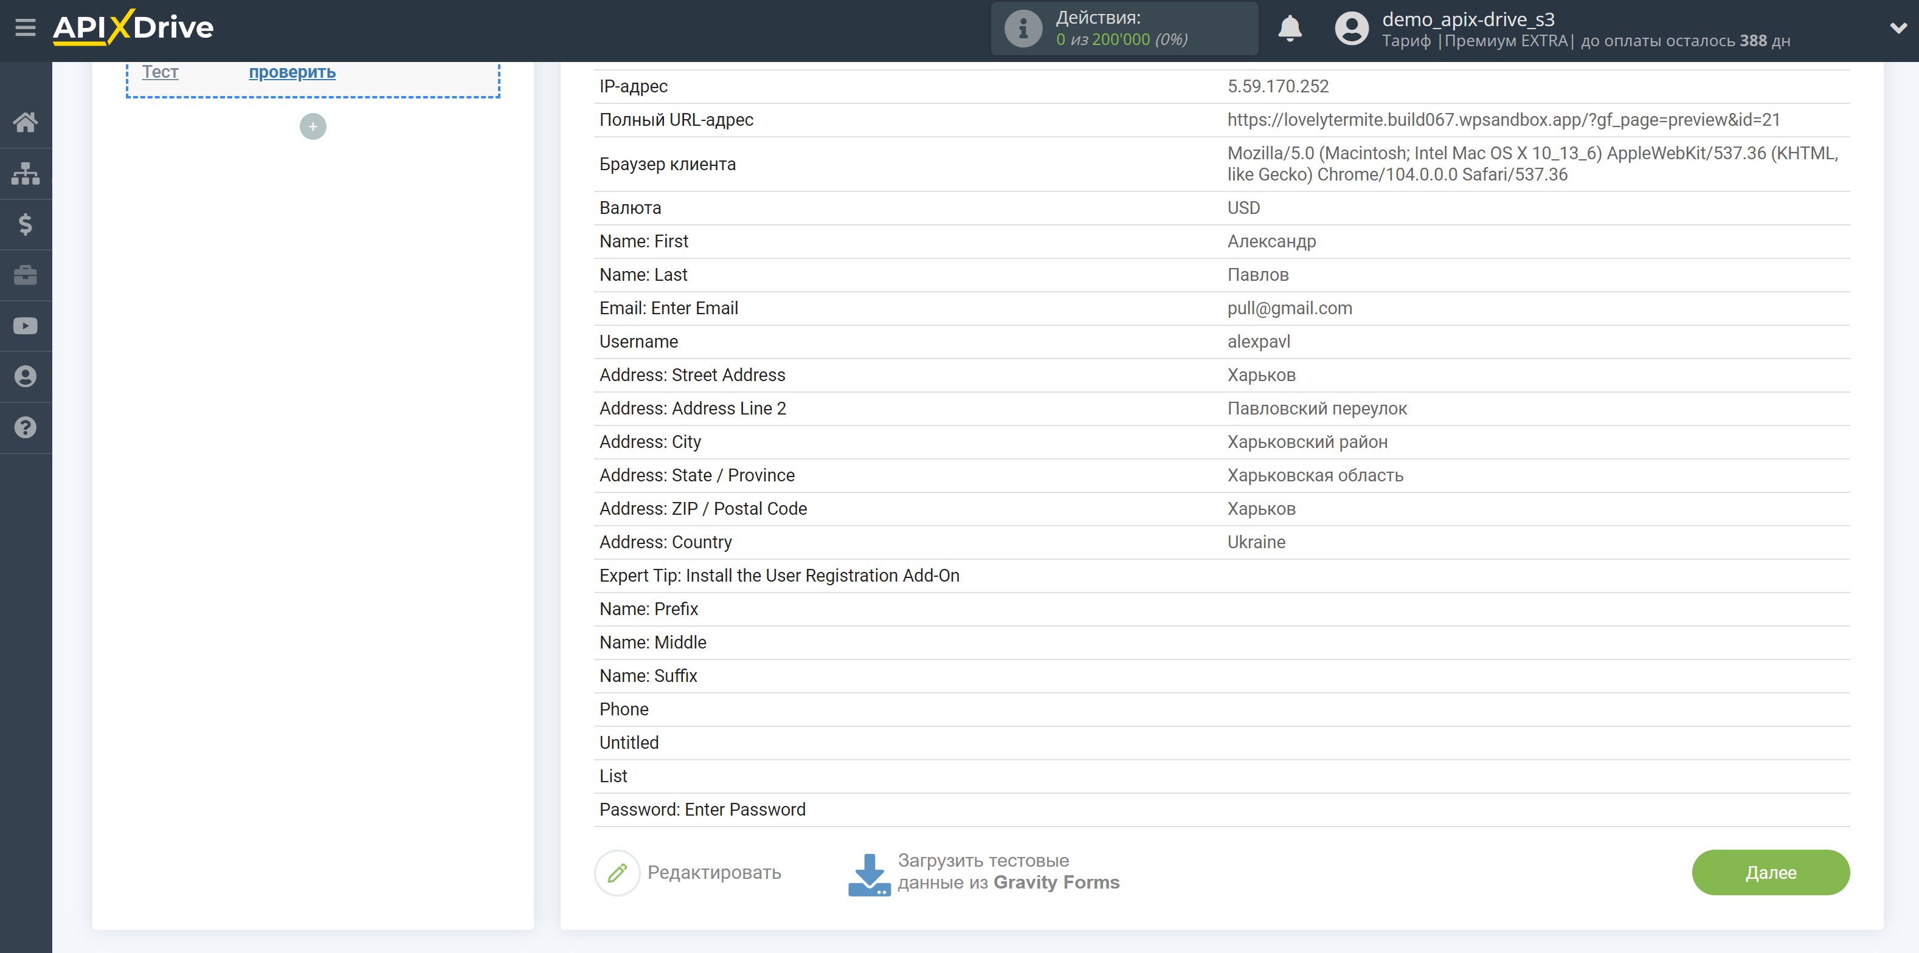Select the Павловский переулок value
Screen dimensions: 1919x953
tap(1317, 409)
